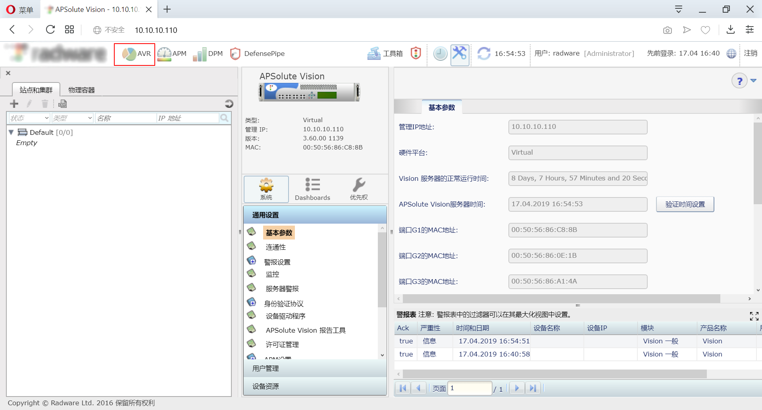Click the wrench and screwdriver settings icon

point(460,54)
